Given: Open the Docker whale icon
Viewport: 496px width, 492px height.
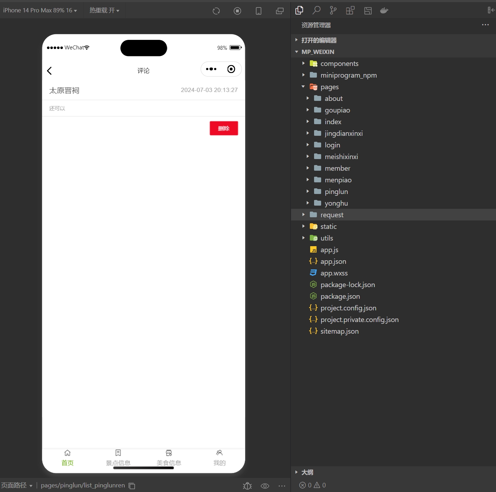Looking at the screenshot, I should [x=384, y=11].
